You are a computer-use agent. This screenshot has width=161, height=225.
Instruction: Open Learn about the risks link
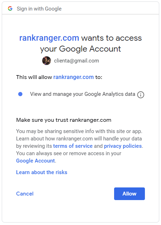tap(42, 172)
